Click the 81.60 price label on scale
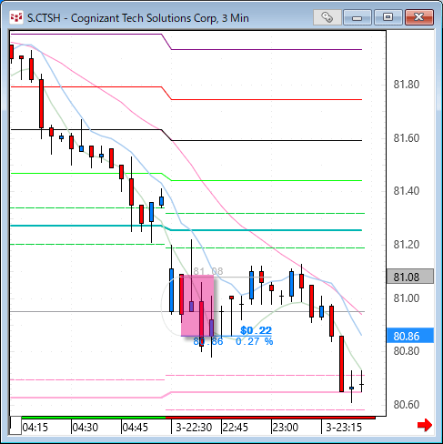443x444 pixels. pyautogui.click(x=407, y=138)
